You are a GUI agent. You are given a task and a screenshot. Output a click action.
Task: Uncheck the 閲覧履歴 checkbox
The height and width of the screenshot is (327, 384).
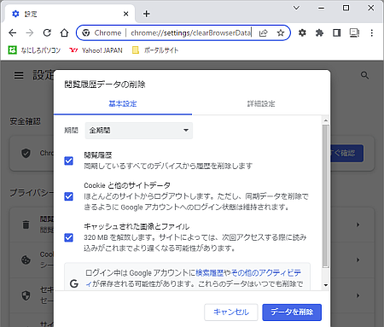(68, 161)
